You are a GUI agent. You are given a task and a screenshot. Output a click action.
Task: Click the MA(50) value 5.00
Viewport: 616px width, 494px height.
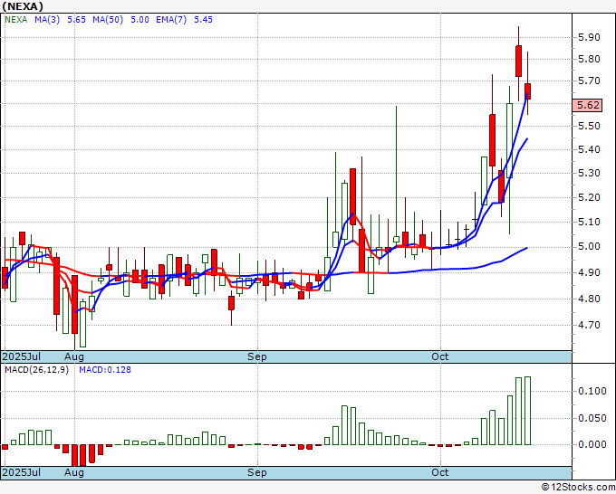coord(140,20)
